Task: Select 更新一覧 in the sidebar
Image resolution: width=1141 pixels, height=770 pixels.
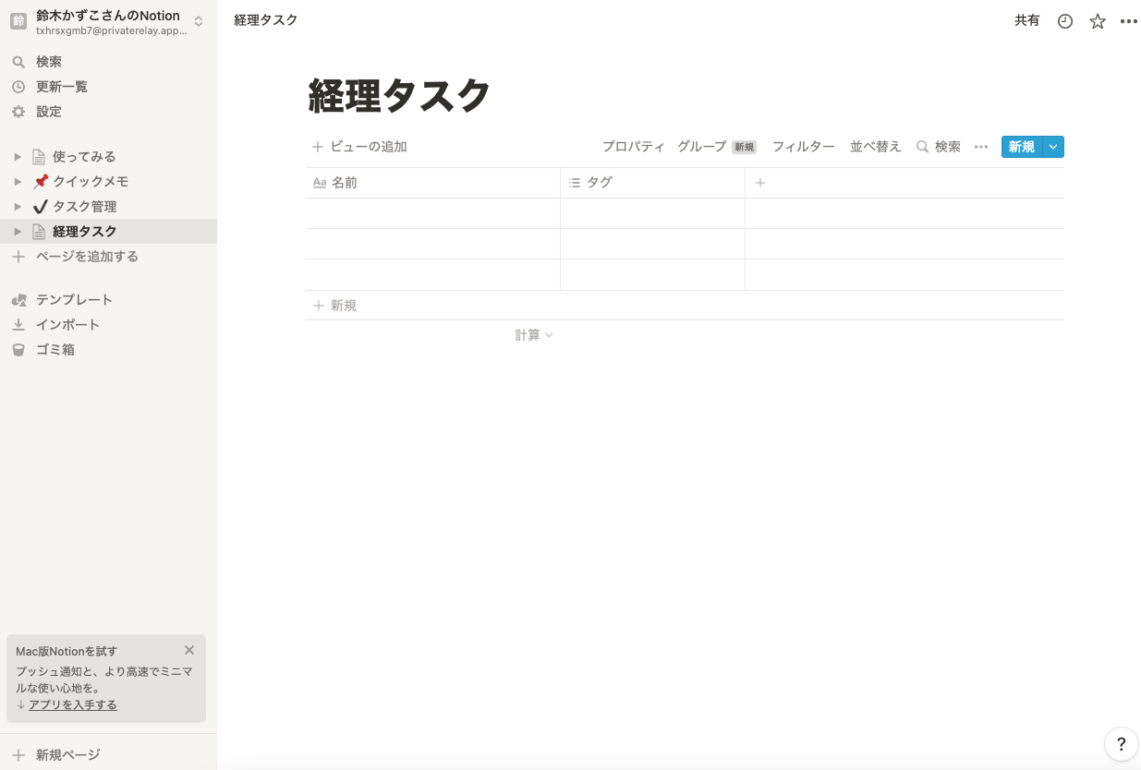Action: pyautogui.click(x=62, y=87)
